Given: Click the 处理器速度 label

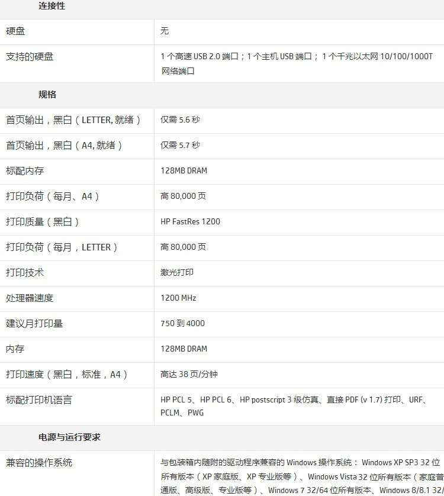Looking at the screenshot, I should [x=30, y=298].
